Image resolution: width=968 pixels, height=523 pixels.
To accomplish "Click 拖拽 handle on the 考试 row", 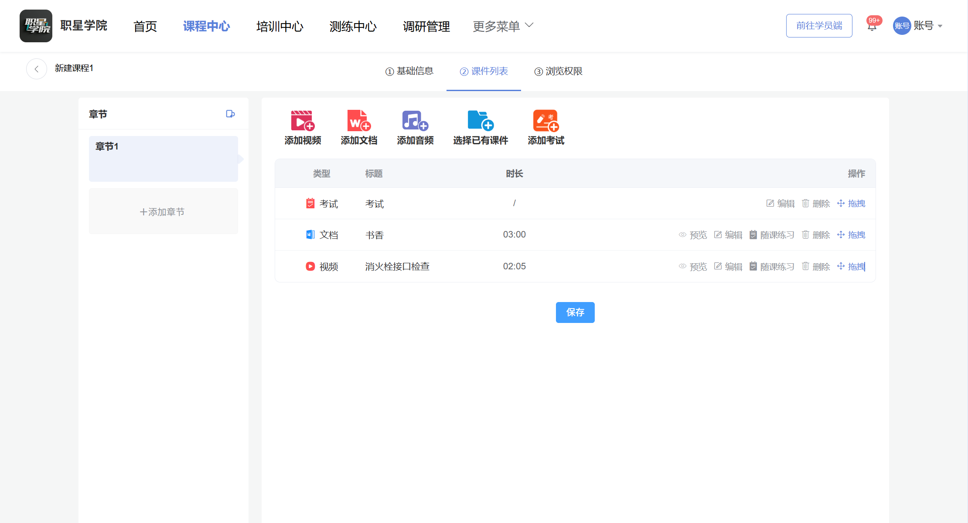I will [851, 204].
